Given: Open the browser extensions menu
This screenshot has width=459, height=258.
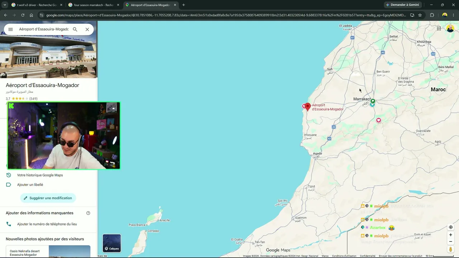Looking at the screenshot, I should pyautogui.click(x=432, y=15).
